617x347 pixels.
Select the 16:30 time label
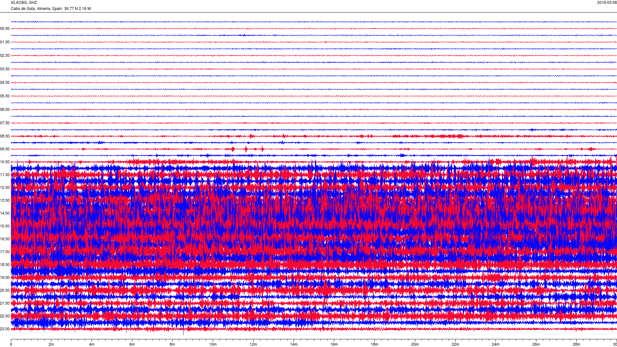(5, 239)
